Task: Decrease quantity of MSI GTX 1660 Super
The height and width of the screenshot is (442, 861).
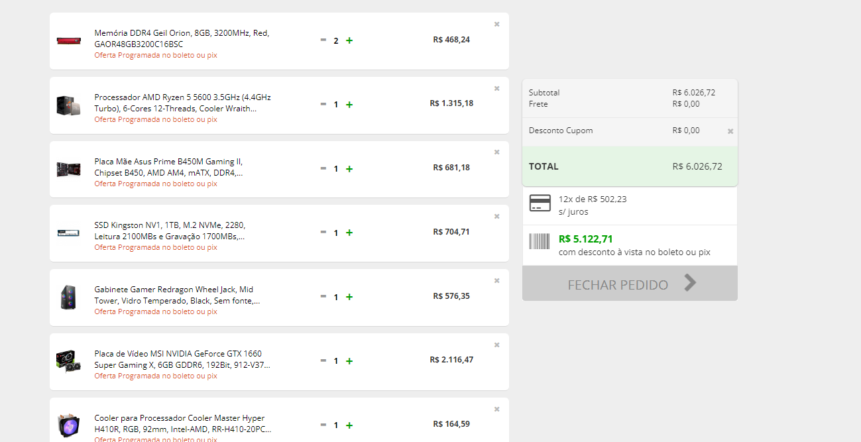Action: click(323, 360)
